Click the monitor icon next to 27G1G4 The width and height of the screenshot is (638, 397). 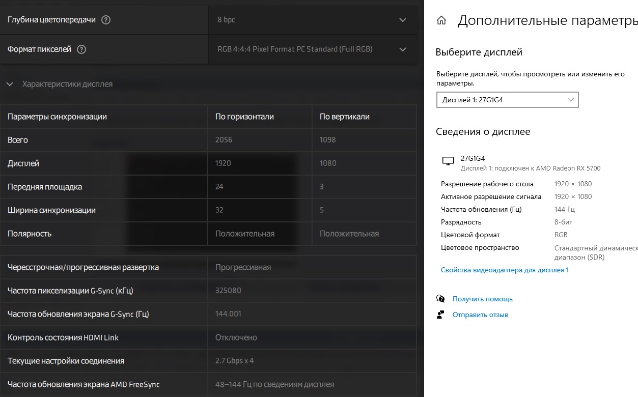tap(448, 161)
